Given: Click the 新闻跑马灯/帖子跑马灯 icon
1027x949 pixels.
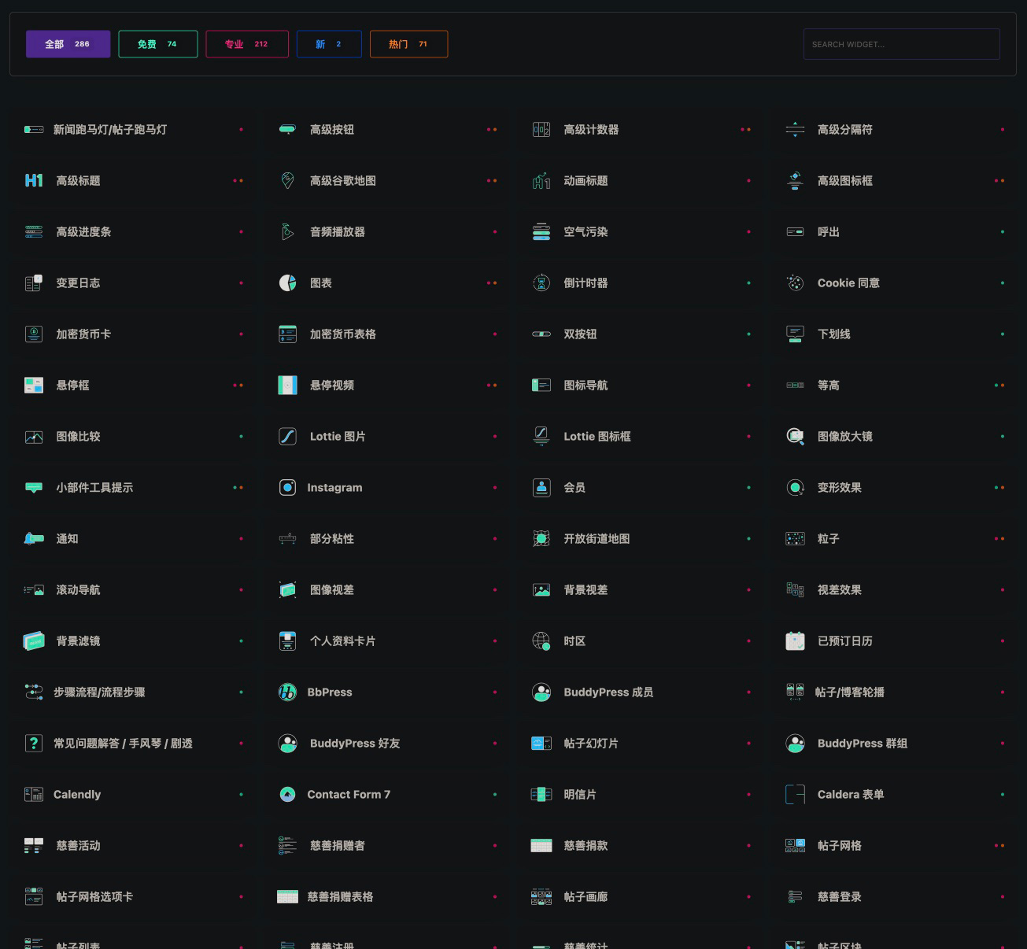Looking at the screenshot, I should (x=34, y=129).
